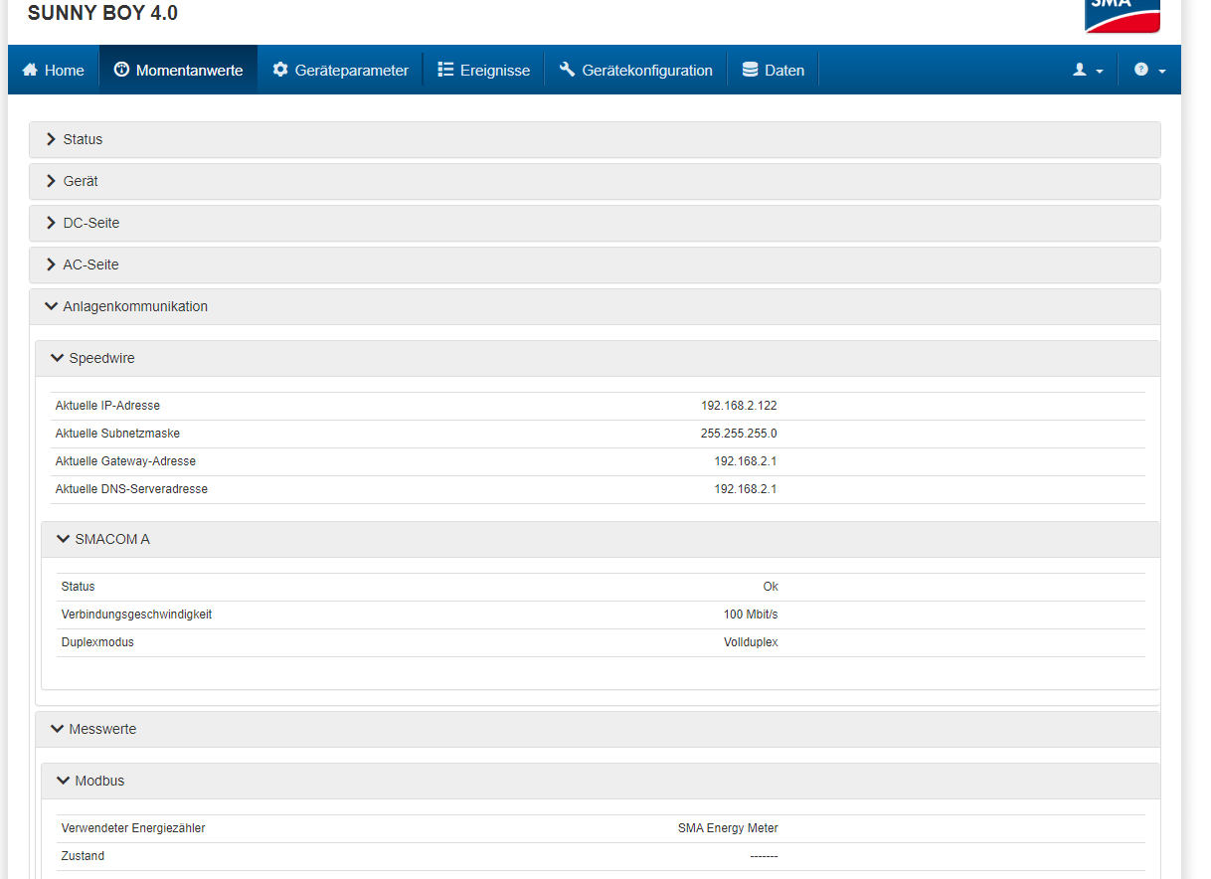Click the Geräteparameter gear icon
Viewport: 1211px width, 879px height.
coord(280,70)
